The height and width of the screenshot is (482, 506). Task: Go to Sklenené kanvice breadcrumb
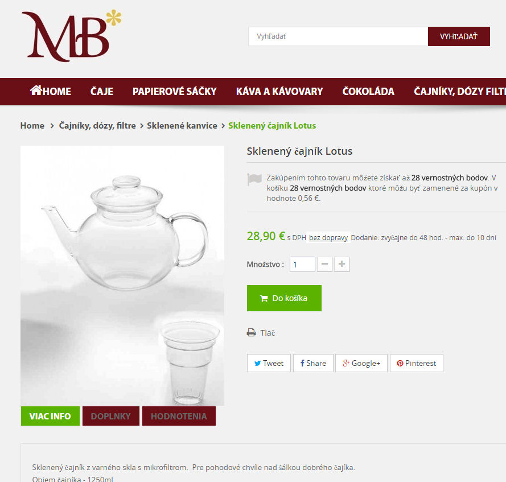pos(182,126)
